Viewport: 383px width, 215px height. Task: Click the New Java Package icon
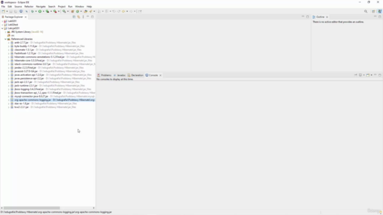72,11
